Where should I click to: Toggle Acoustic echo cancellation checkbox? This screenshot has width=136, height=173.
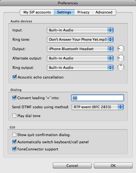coord(15,77)
